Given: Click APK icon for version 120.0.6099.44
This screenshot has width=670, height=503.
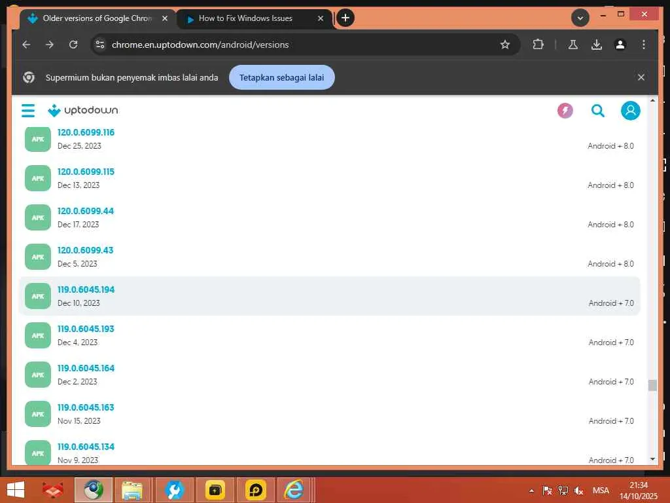Looking at the screenshot, I should coord(37,217).
